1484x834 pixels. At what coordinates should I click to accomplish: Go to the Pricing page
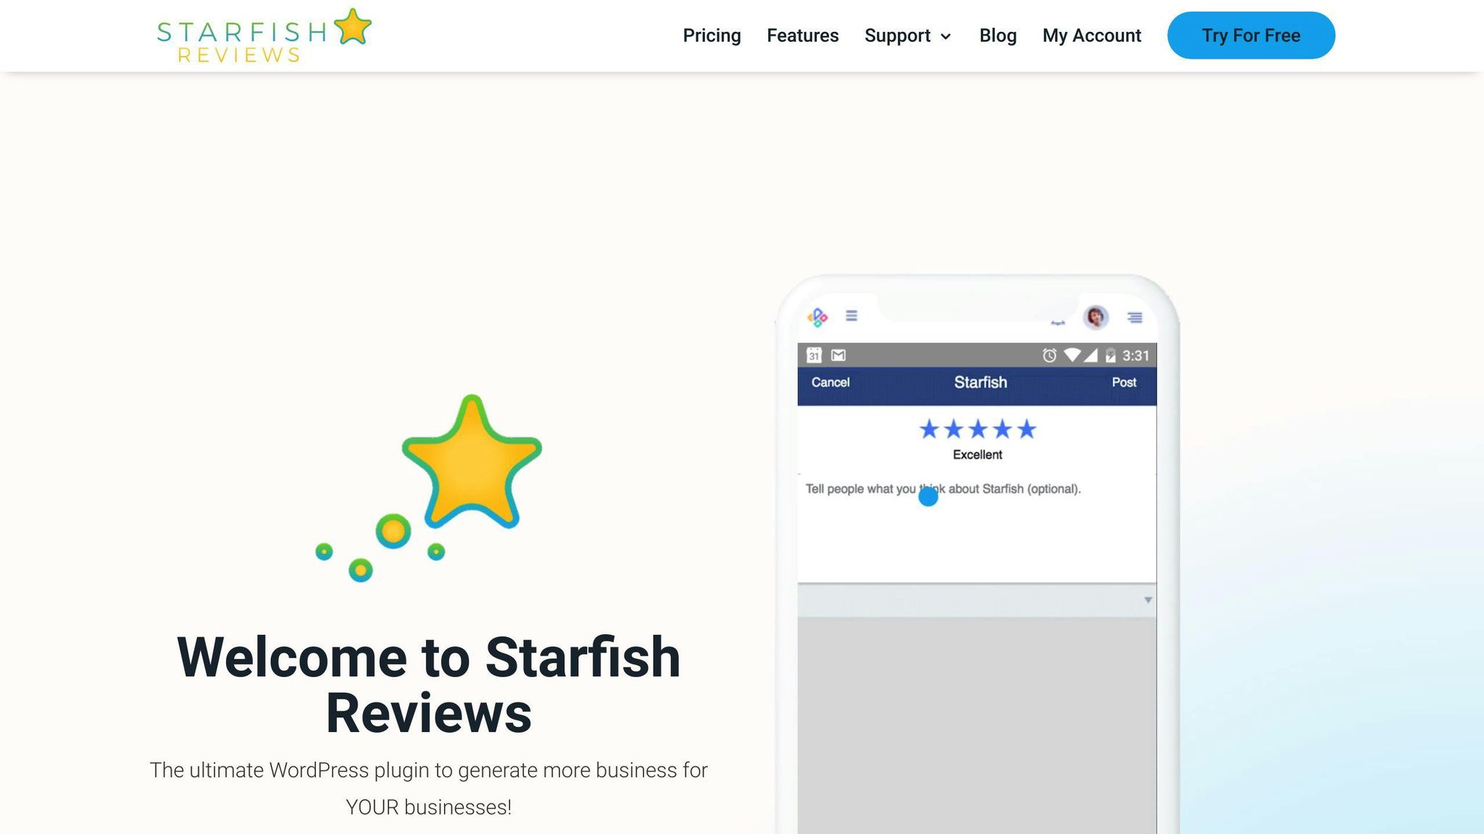click(x=712, y=35)
